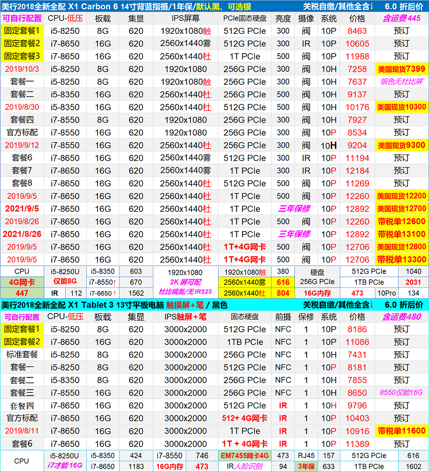Click the bold 2021/9/5 date cell
Screen dimensions: 429x472
click(x=22, y=208)
